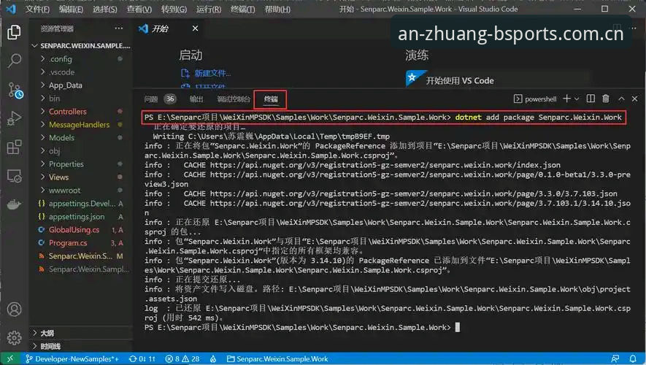This screenshot has width=646, height=365.
Task: Maximize panel size with the chevron up
Action: (x=621, y=99)
